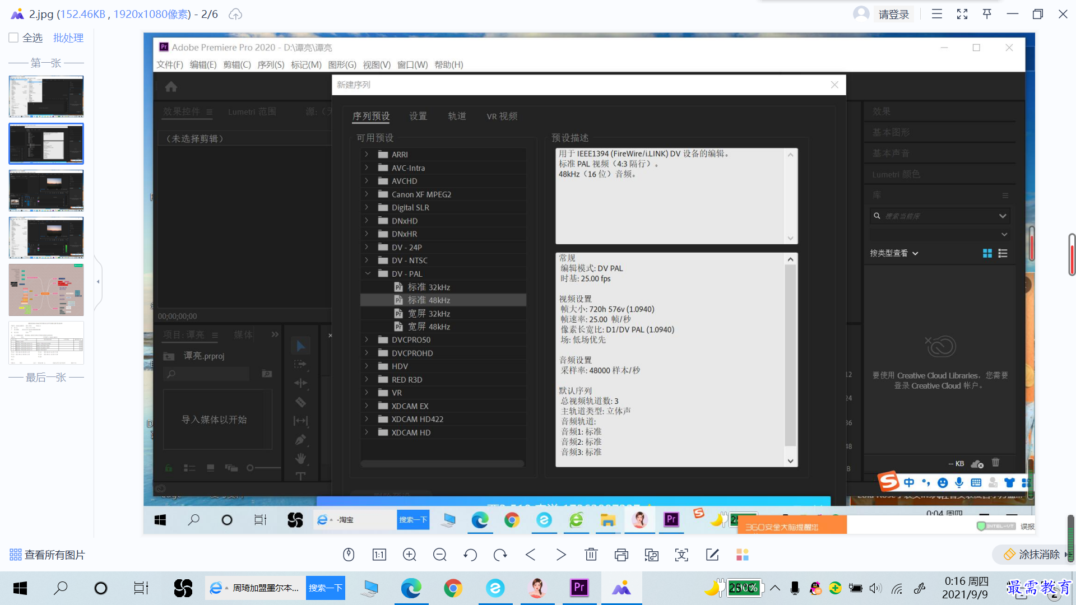Viewport: 1076px width, 605px height.
Task: Select the Razor tool
Action: click(300, 402)
